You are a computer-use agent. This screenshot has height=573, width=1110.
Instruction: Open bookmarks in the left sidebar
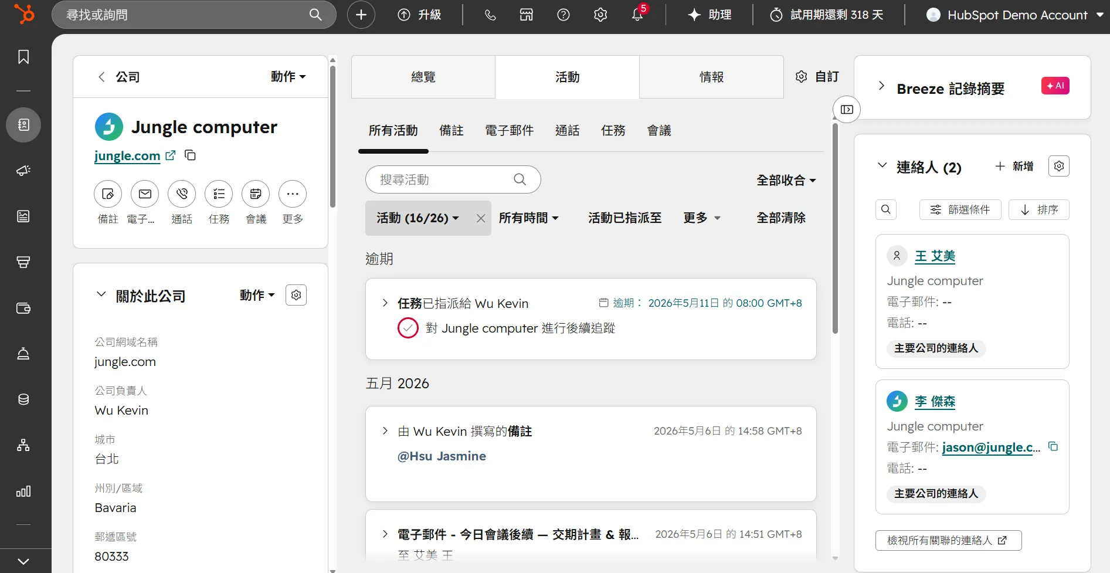coord(23,57)
